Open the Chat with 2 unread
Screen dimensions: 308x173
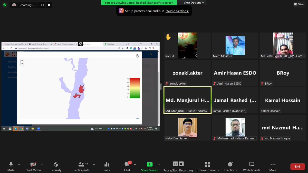tap(127, 166)
